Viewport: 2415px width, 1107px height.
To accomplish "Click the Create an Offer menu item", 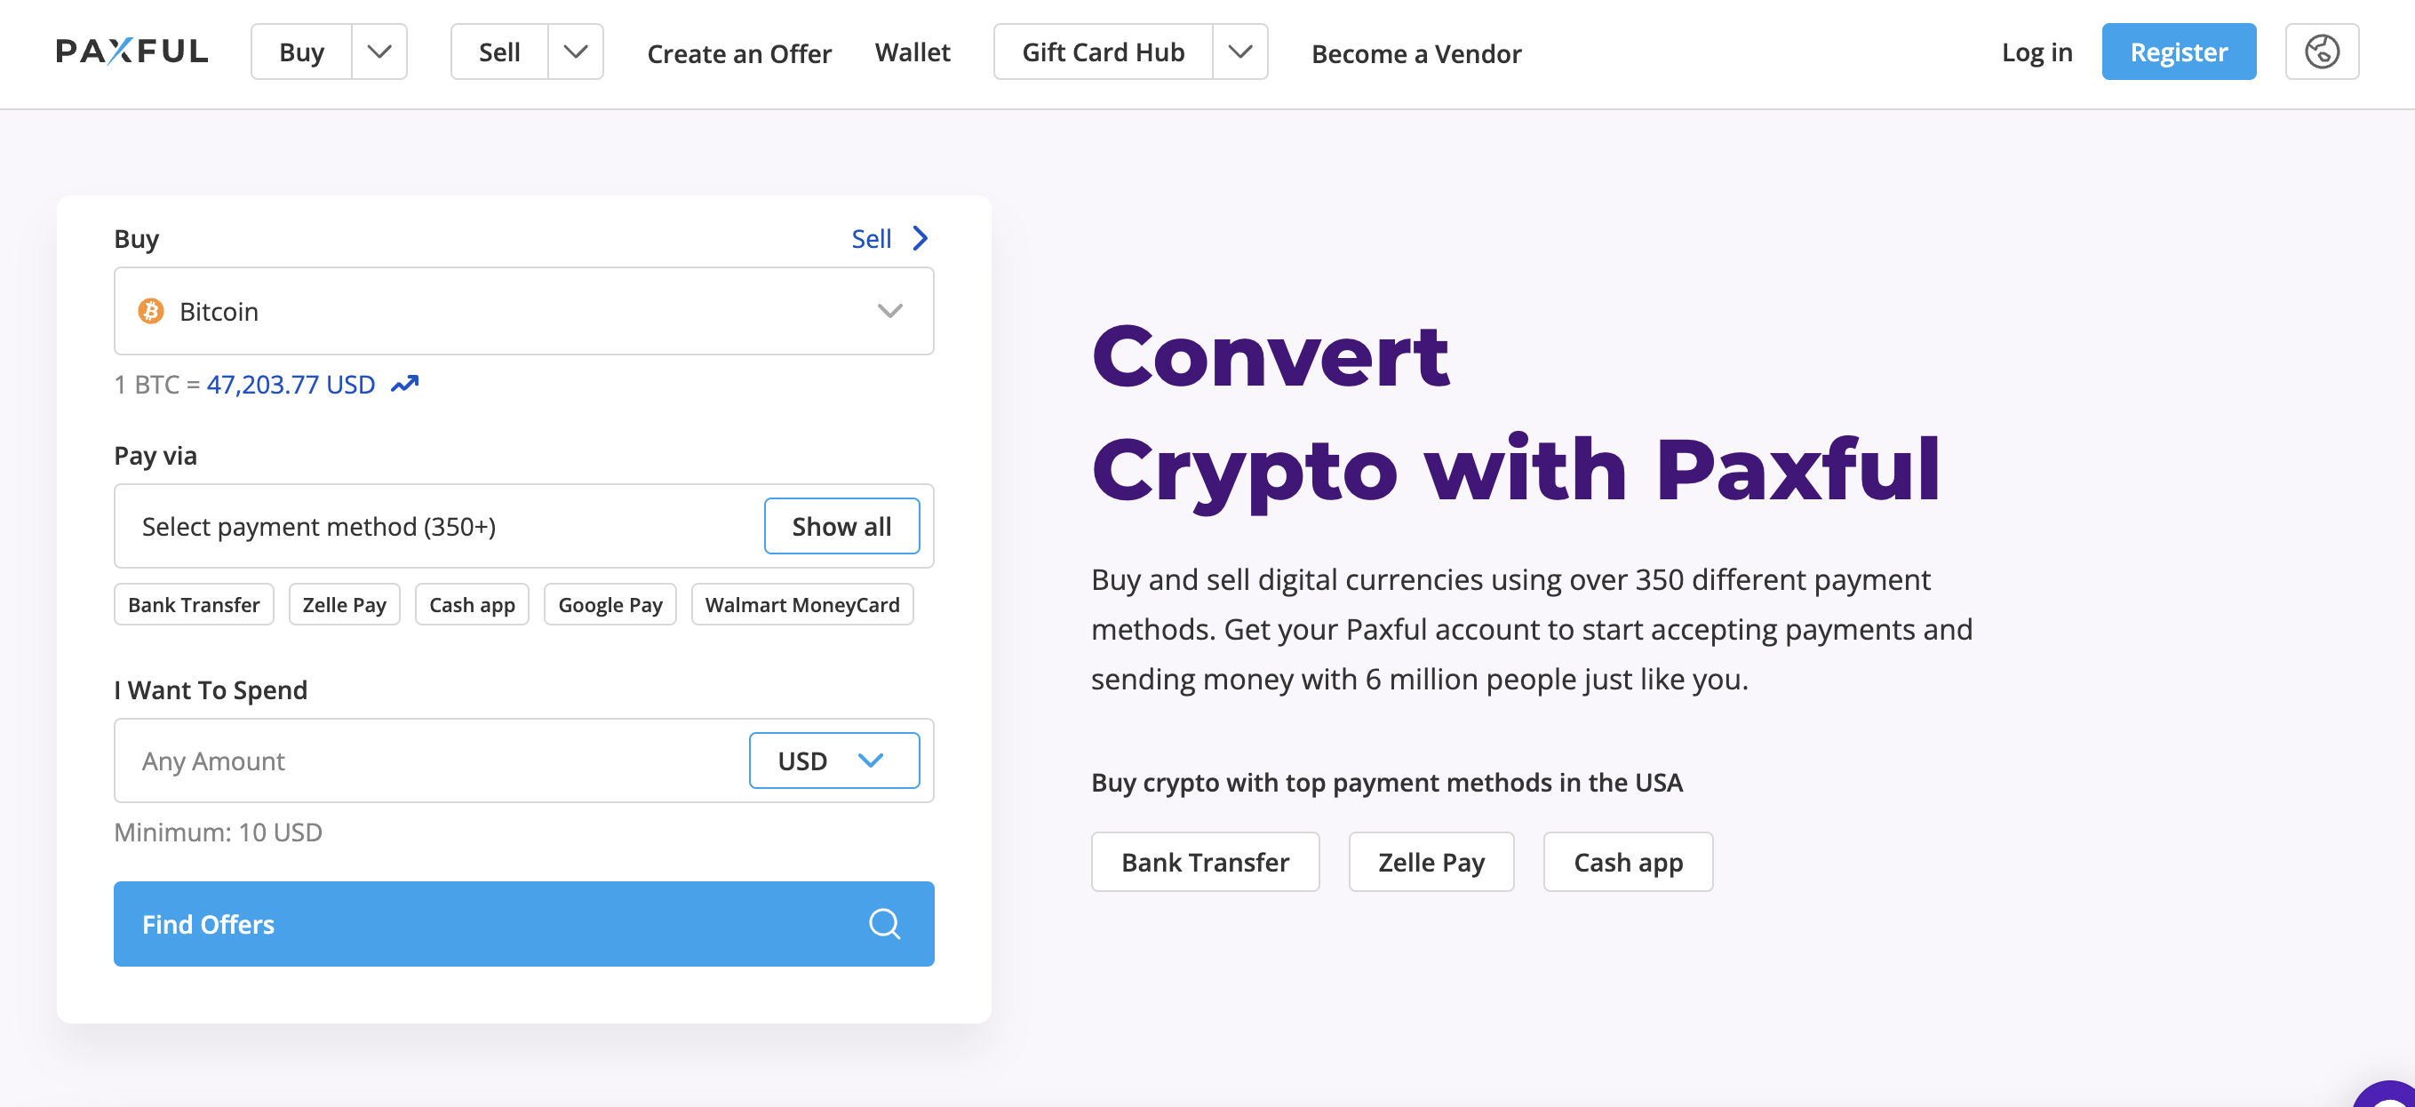I will 737,52.
